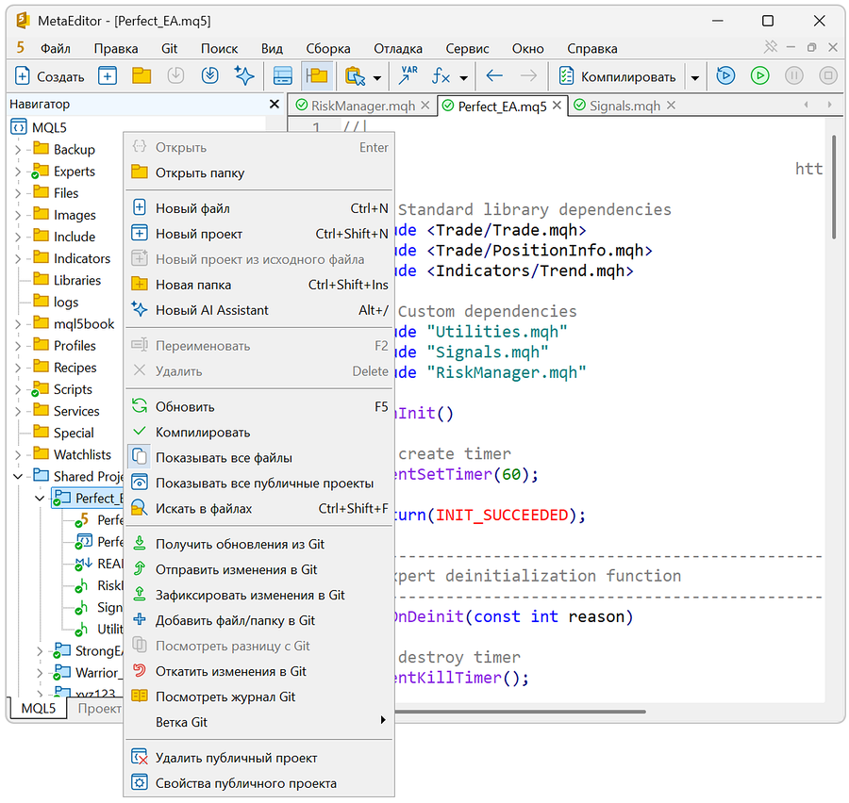Click the VAR insert variable icon
This screenshot has height=803, width=849.
(x=408, y=75)
